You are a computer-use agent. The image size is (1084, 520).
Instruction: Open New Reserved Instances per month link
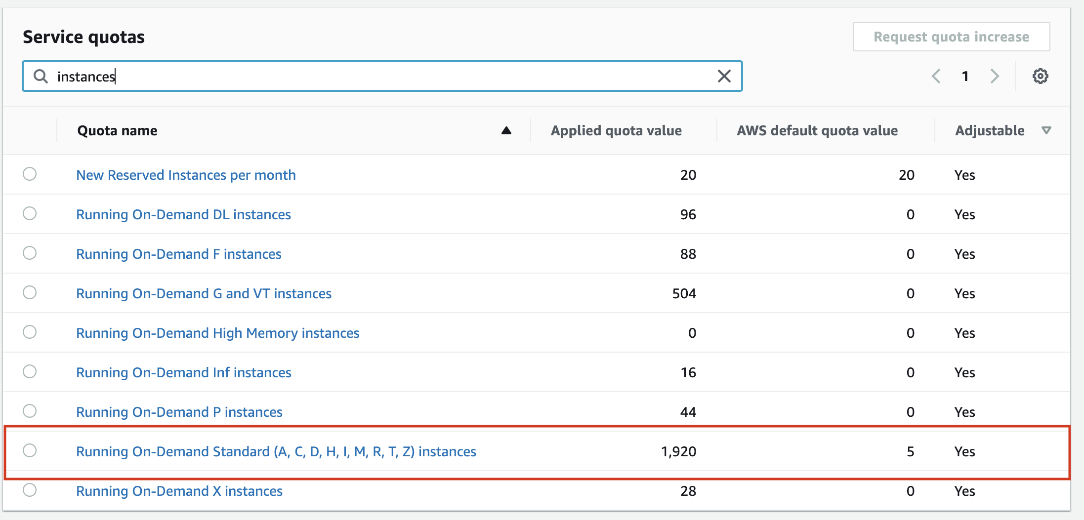(186, 175)
